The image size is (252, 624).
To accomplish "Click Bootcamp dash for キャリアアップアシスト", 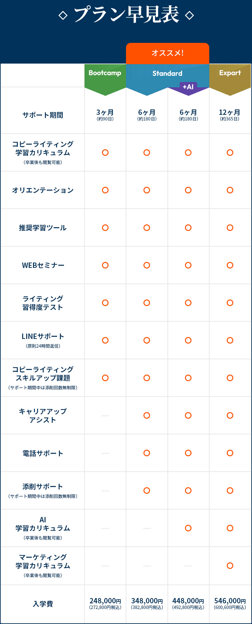I will coord(105,416).
